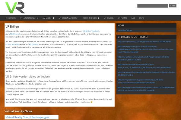Expand the In Entwicklung dropdown arrow
The image size is (181, 120).
coord(37,18)
